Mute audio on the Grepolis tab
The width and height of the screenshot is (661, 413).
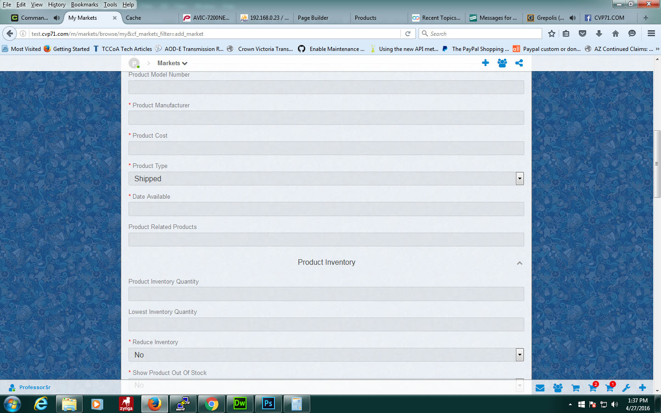(x=572, y=18)
